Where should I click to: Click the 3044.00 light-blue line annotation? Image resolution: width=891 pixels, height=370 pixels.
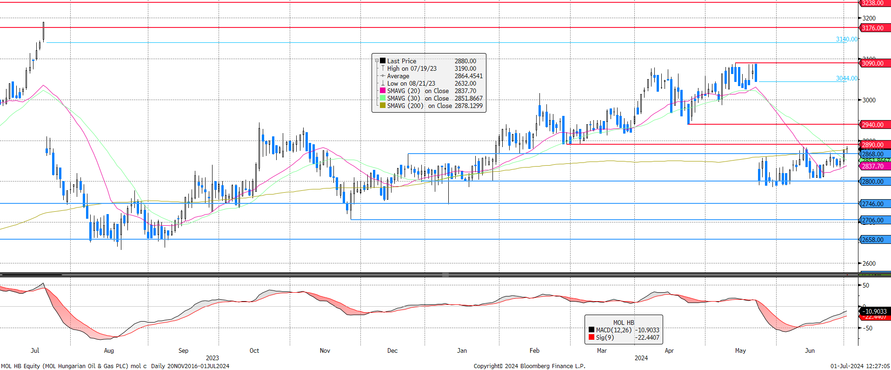click(x=847, y=79)
